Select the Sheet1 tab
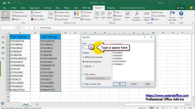 [x=26, y=104]
